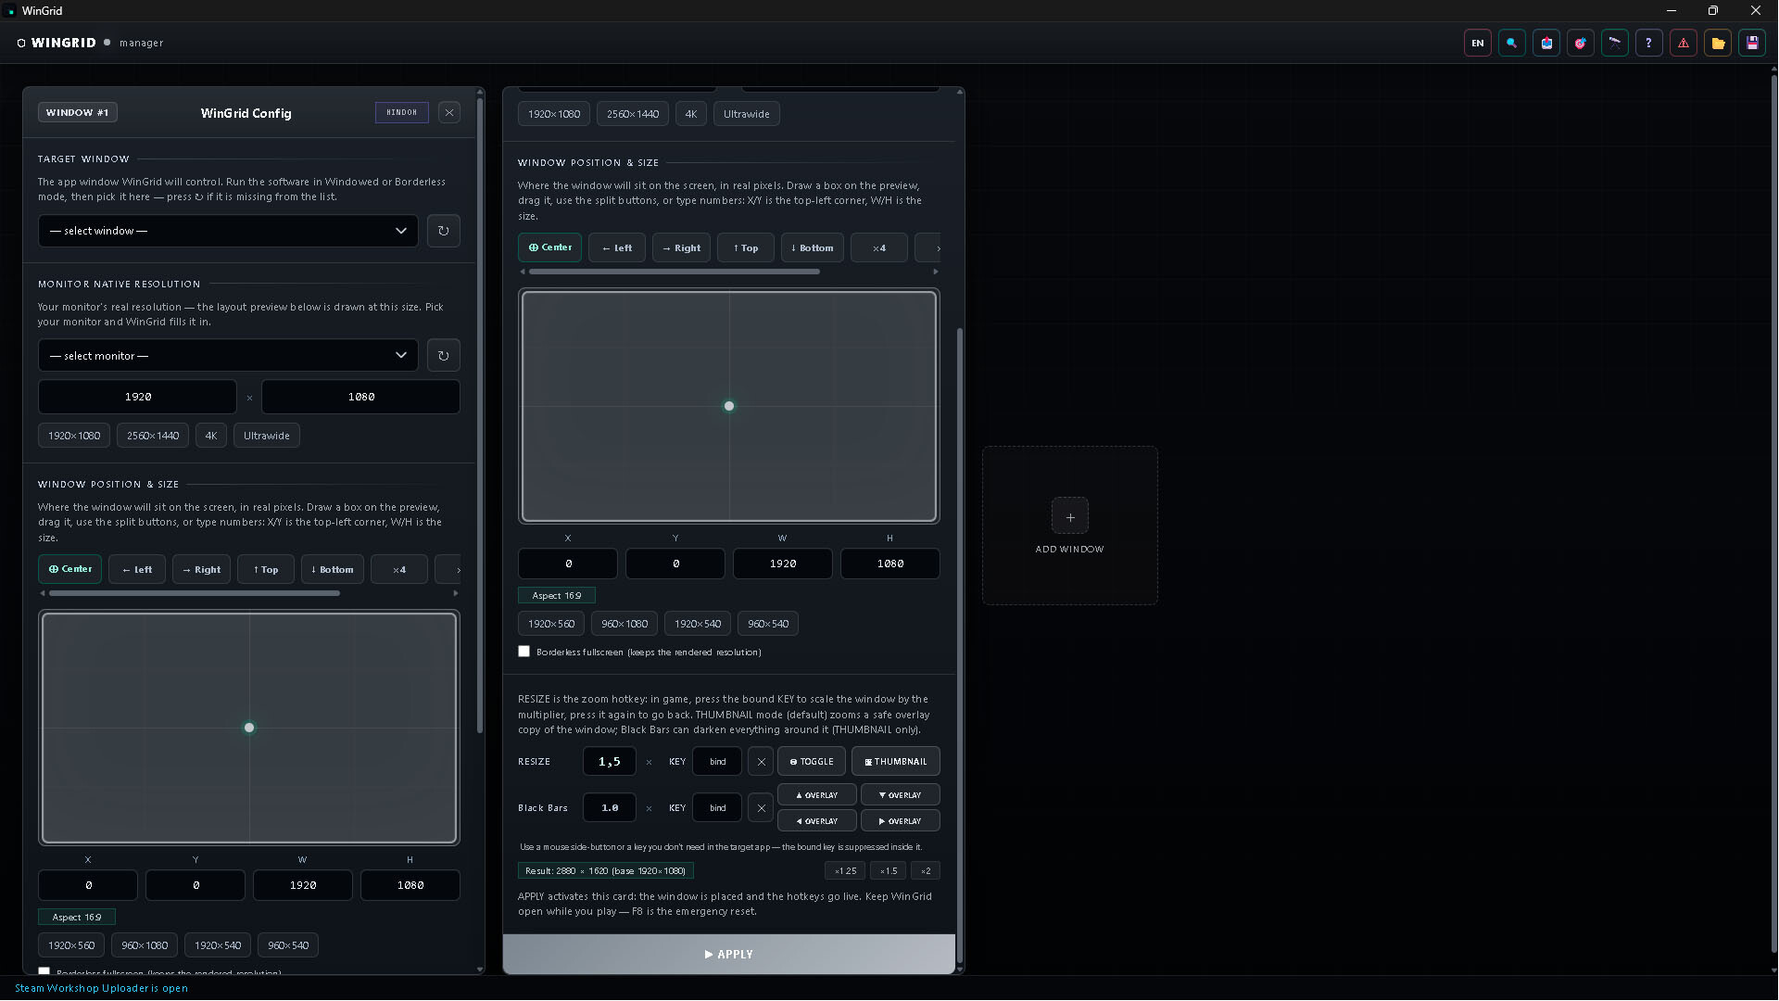Image resolution: width=1779 pixels, height=1001 pixels.
Task: Choose the Top split in Window #1 card
Action: click(x=266, y=569)
